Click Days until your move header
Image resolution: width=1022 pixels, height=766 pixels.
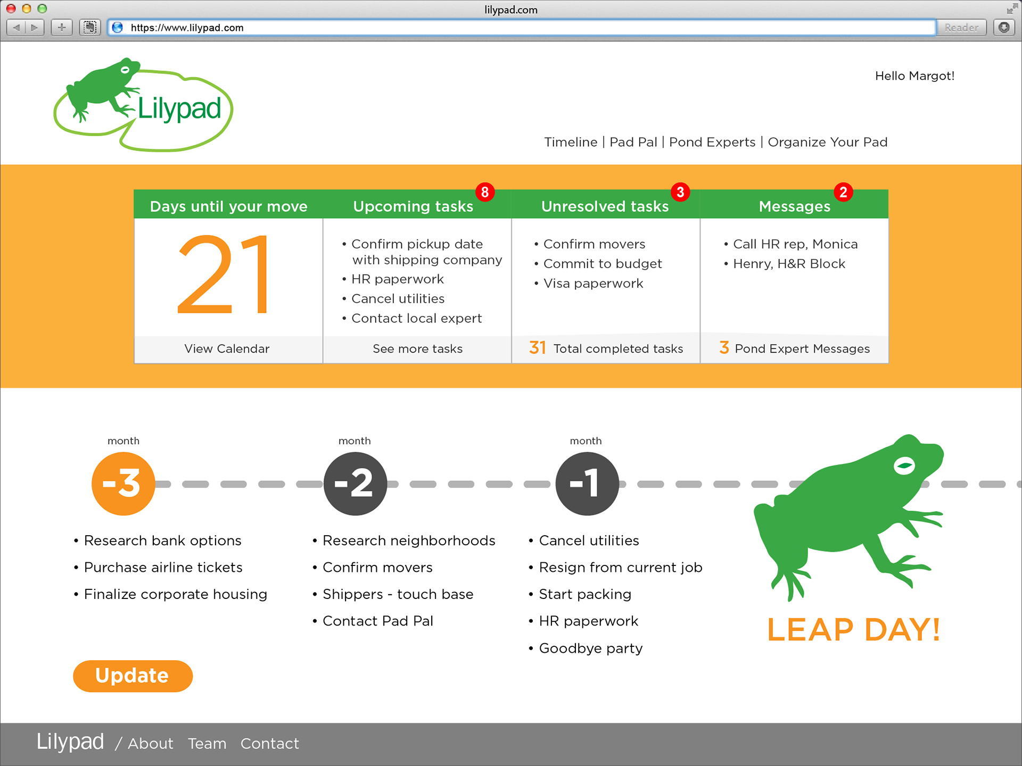coord(229,206)
